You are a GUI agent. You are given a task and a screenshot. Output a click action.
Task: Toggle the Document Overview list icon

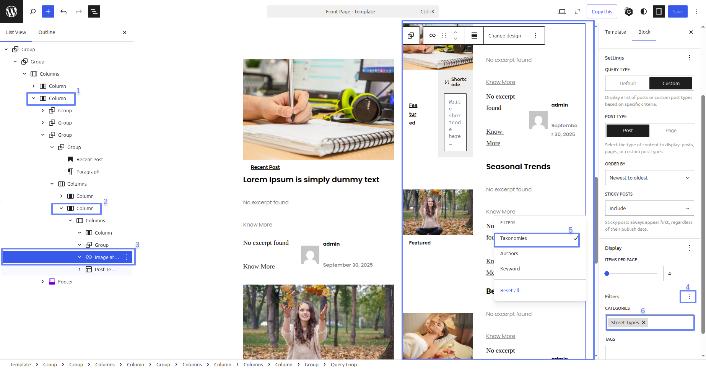(x=94, y=11)
